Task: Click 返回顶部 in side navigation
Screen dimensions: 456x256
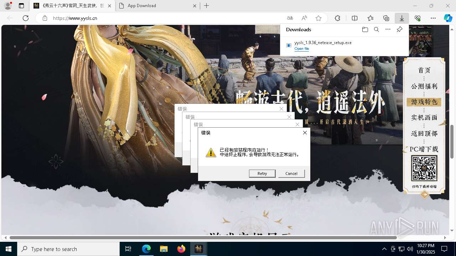Action: (x=424, y=133)
